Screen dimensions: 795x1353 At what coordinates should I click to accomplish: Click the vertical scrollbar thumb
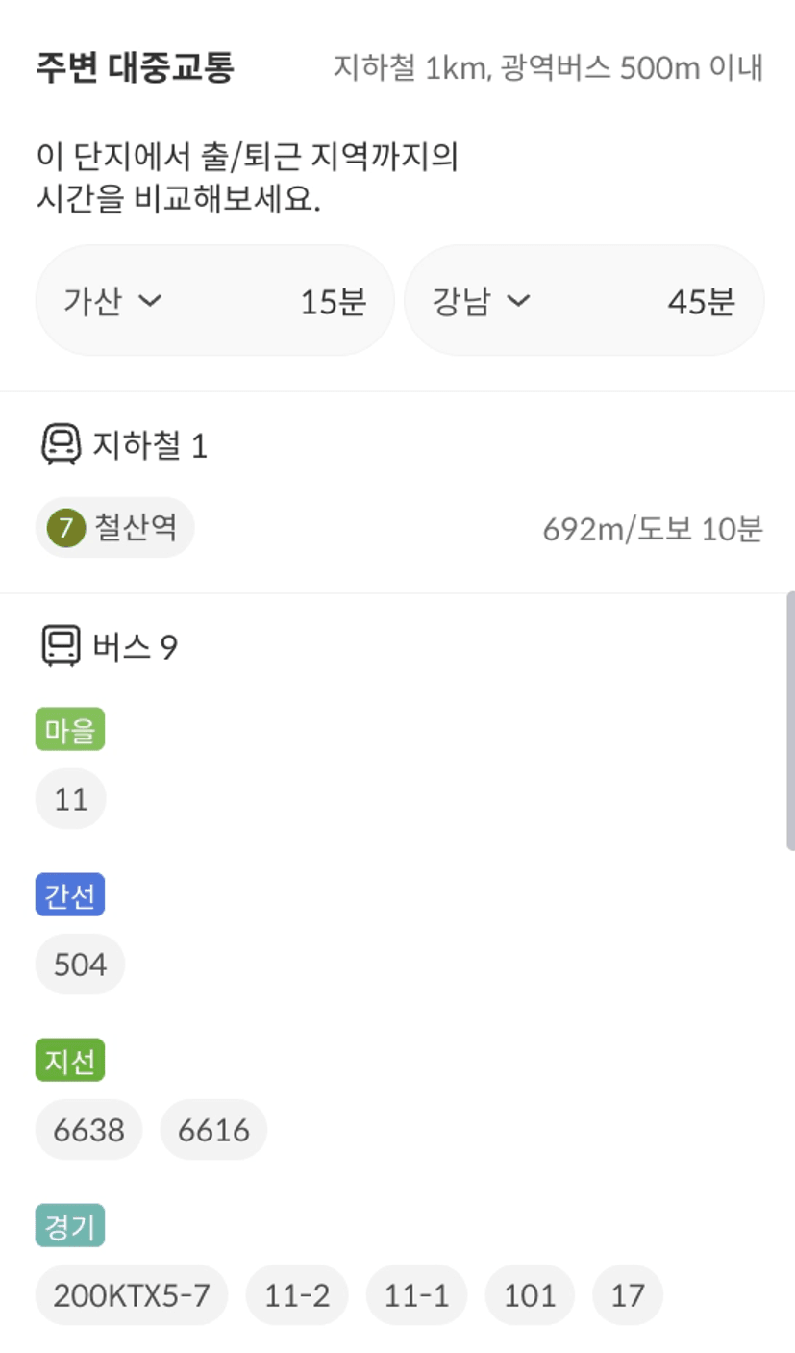pyautogui.click(x=790, y=721)
